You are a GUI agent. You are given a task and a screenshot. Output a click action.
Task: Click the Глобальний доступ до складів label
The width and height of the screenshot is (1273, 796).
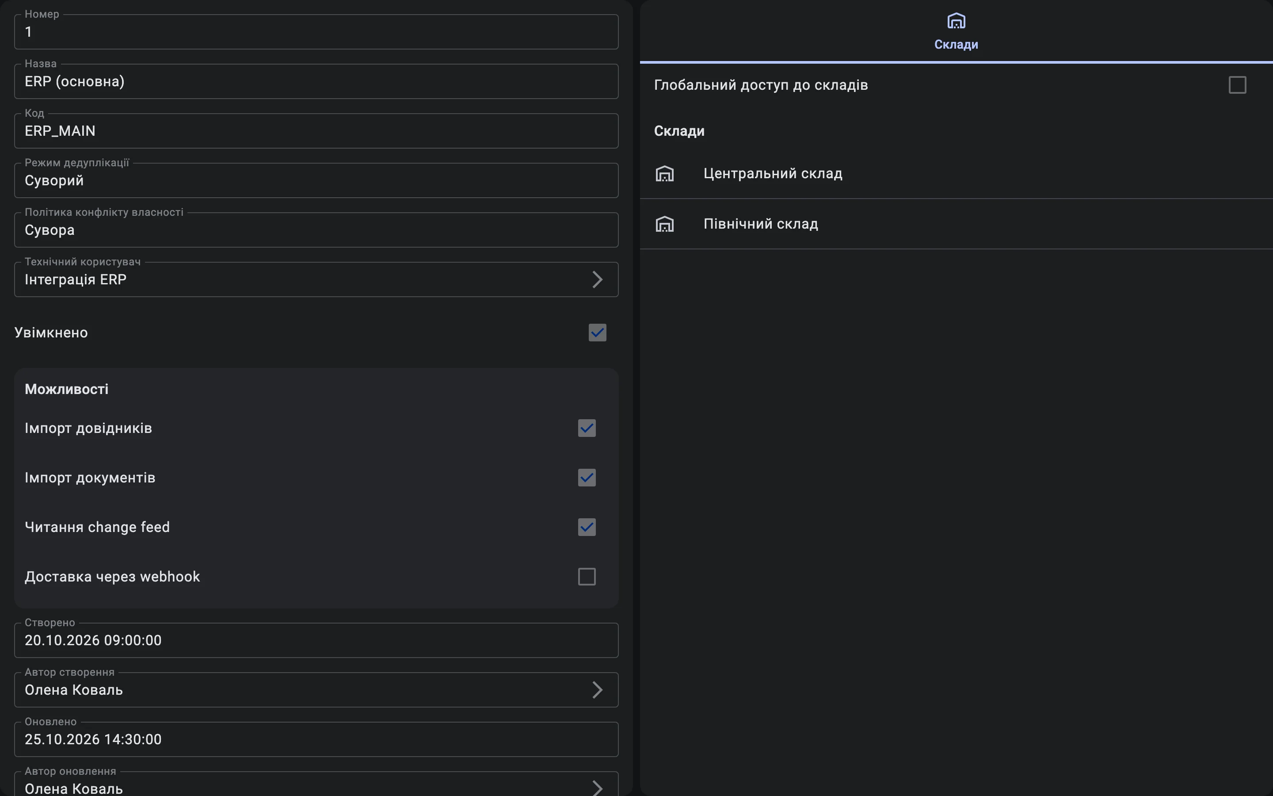(761, 85)
